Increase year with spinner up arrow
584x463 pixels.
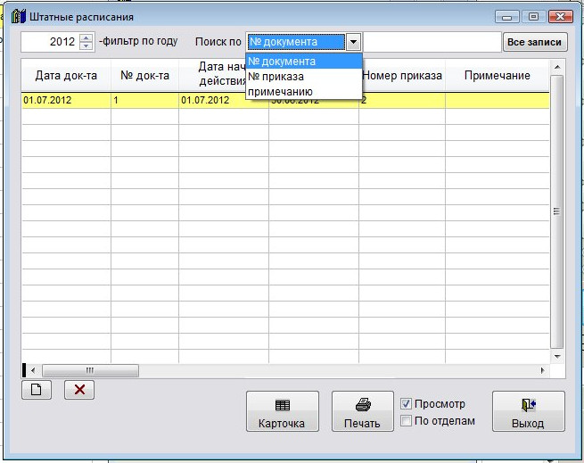click(x=86, y=38)
